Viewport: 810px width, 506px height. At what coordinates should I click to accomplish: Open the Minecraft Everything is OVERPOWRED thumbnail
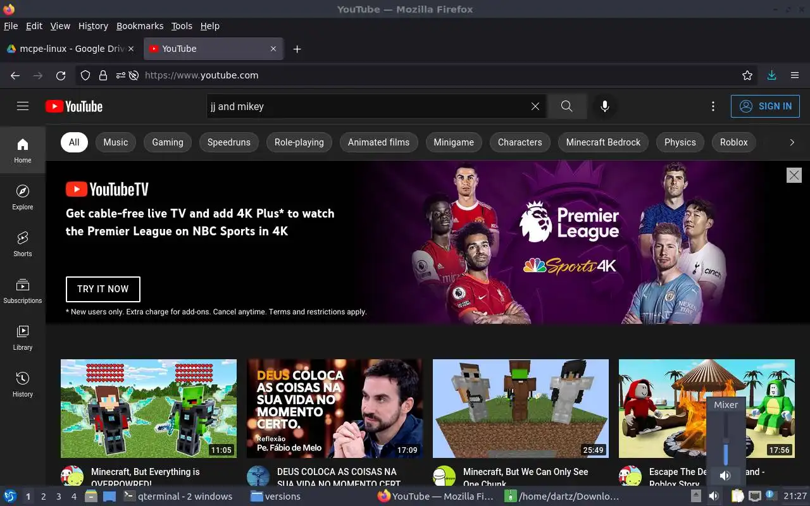(149, 409)
